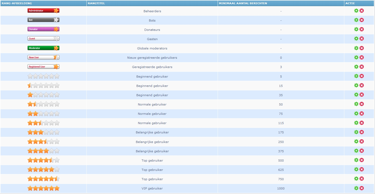Image resolution: width=375 pixels, height=194 pixels.
Task: Delete the Geregistreerde gebruikers rank
Action: click(x=362, y=67)
